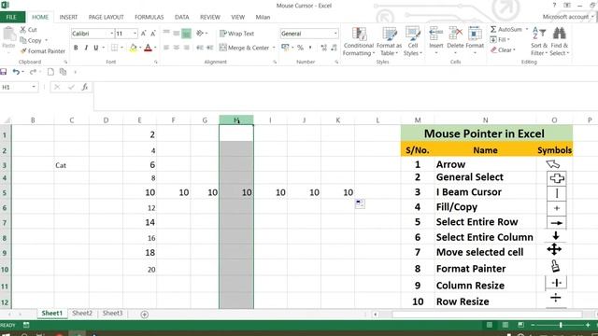This screenshot has height=336, width=598.
Task: Toggle Bold formatting
Action: coord(76,48)
